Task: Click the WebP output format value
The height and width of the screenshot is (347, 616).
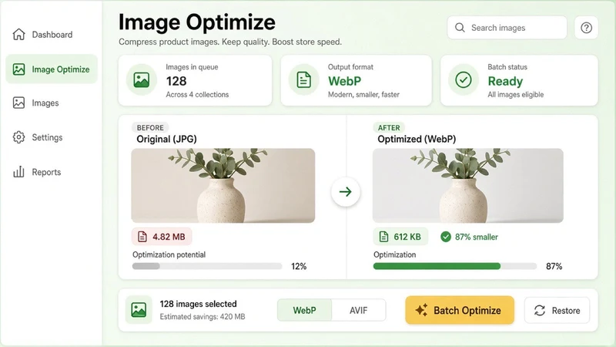Action: 344,81
